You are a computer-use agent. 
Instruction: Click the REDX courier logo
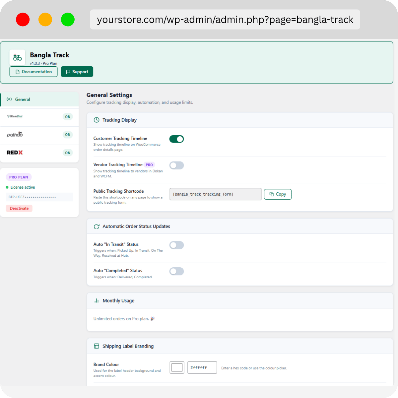tap(15, 153)
